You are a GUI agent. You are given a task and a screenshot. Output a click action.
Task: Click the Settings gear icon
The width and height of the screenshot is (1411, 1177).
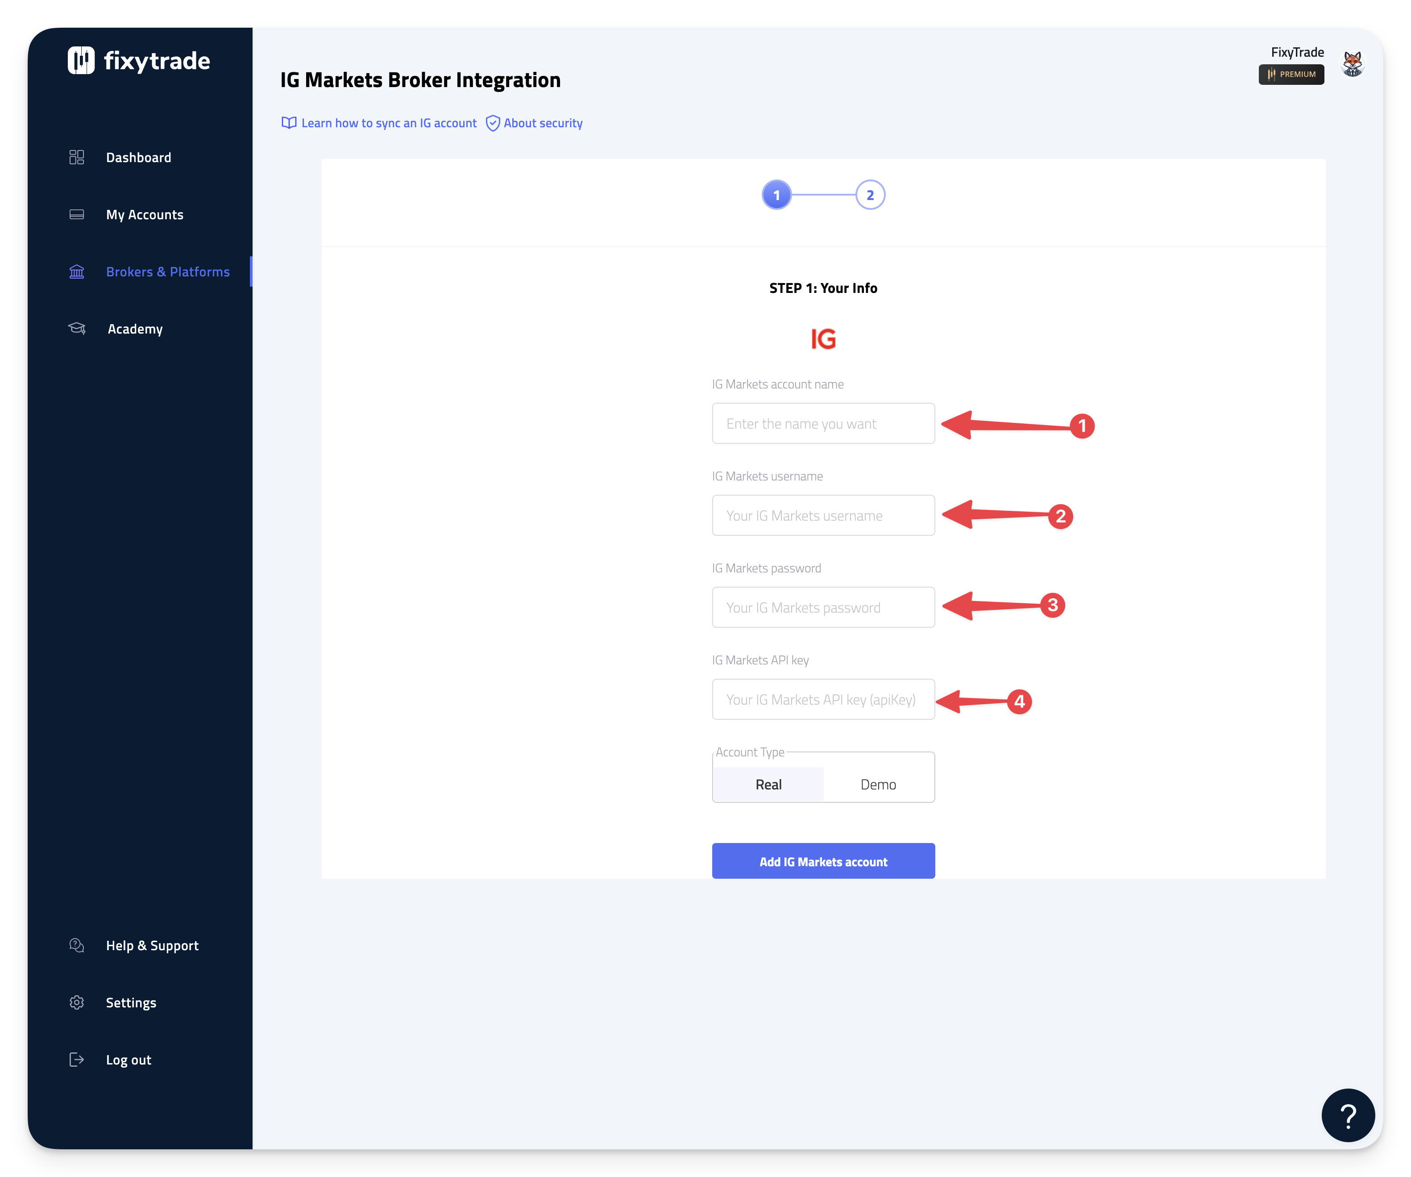(x=77, y=1002)
